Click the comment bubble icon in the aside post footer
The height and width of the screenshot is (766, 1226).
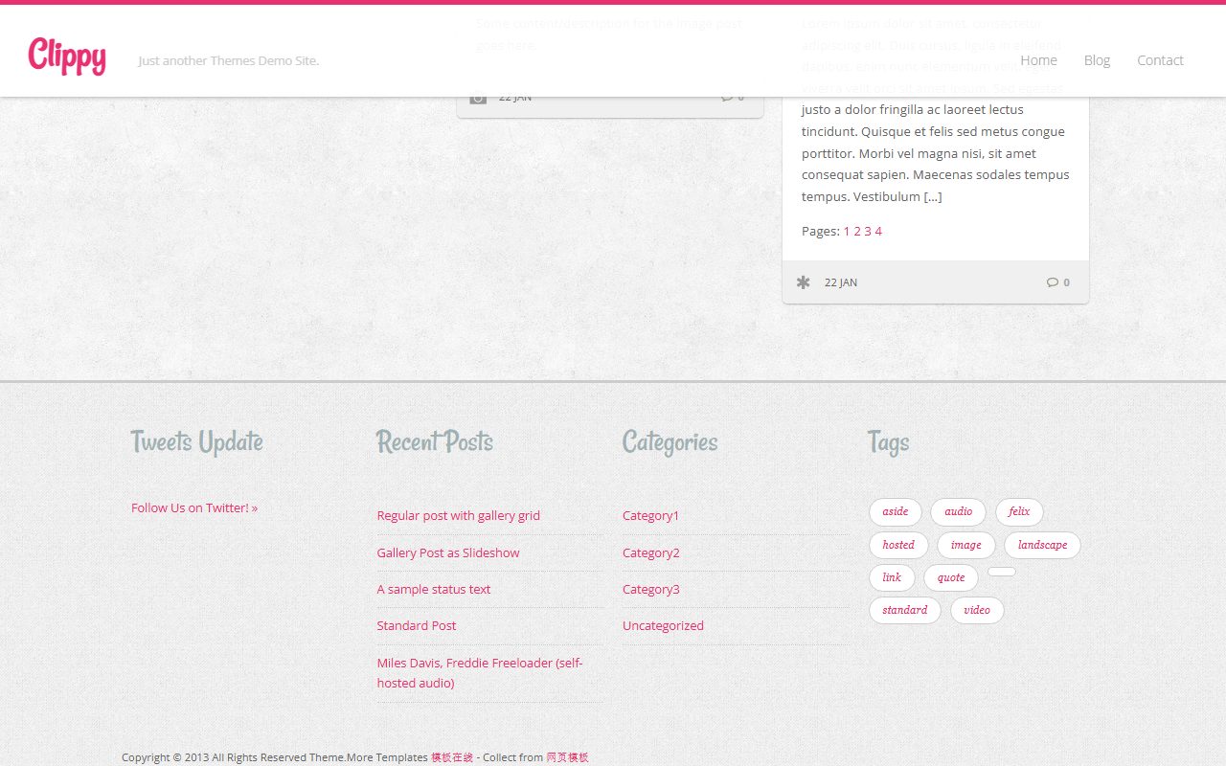point(1053,282)
